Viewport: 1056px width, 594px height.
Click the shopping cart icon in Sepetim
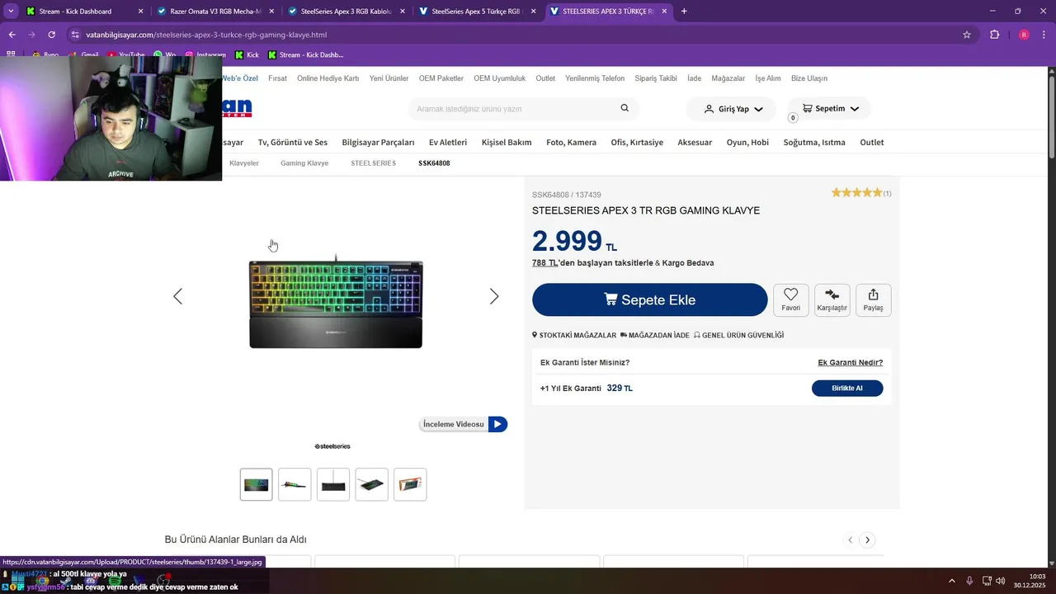pos(807,108)
